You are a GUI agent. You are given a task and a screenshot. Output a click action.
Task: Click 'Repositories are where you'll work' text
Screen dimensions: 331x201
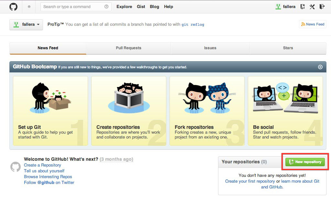tap(128, 132)
